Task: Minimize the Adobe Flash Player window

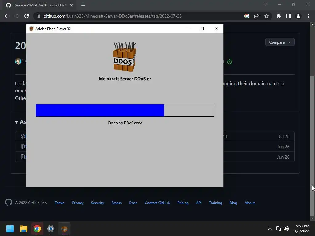Action: 188,29
